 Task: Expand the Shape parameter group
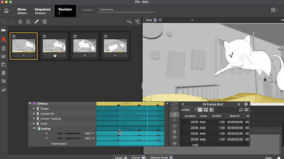pos(34,109)
